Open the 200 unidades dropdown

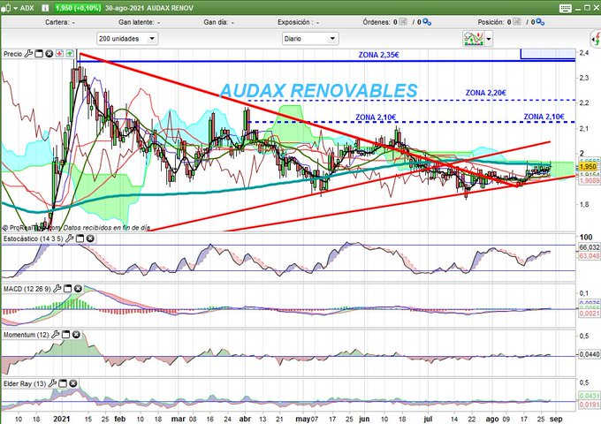click(x=127, y=39)
